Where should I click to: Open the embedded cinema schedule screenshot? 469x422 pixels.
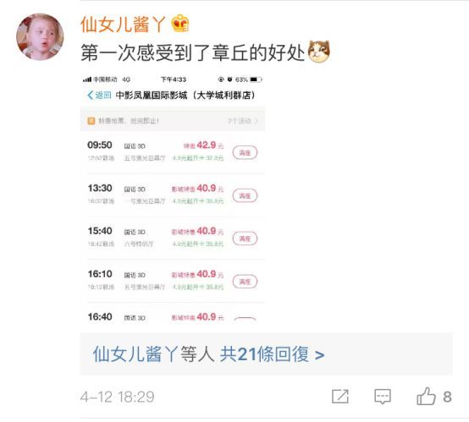pyautogui.click(x=173, y=197)
